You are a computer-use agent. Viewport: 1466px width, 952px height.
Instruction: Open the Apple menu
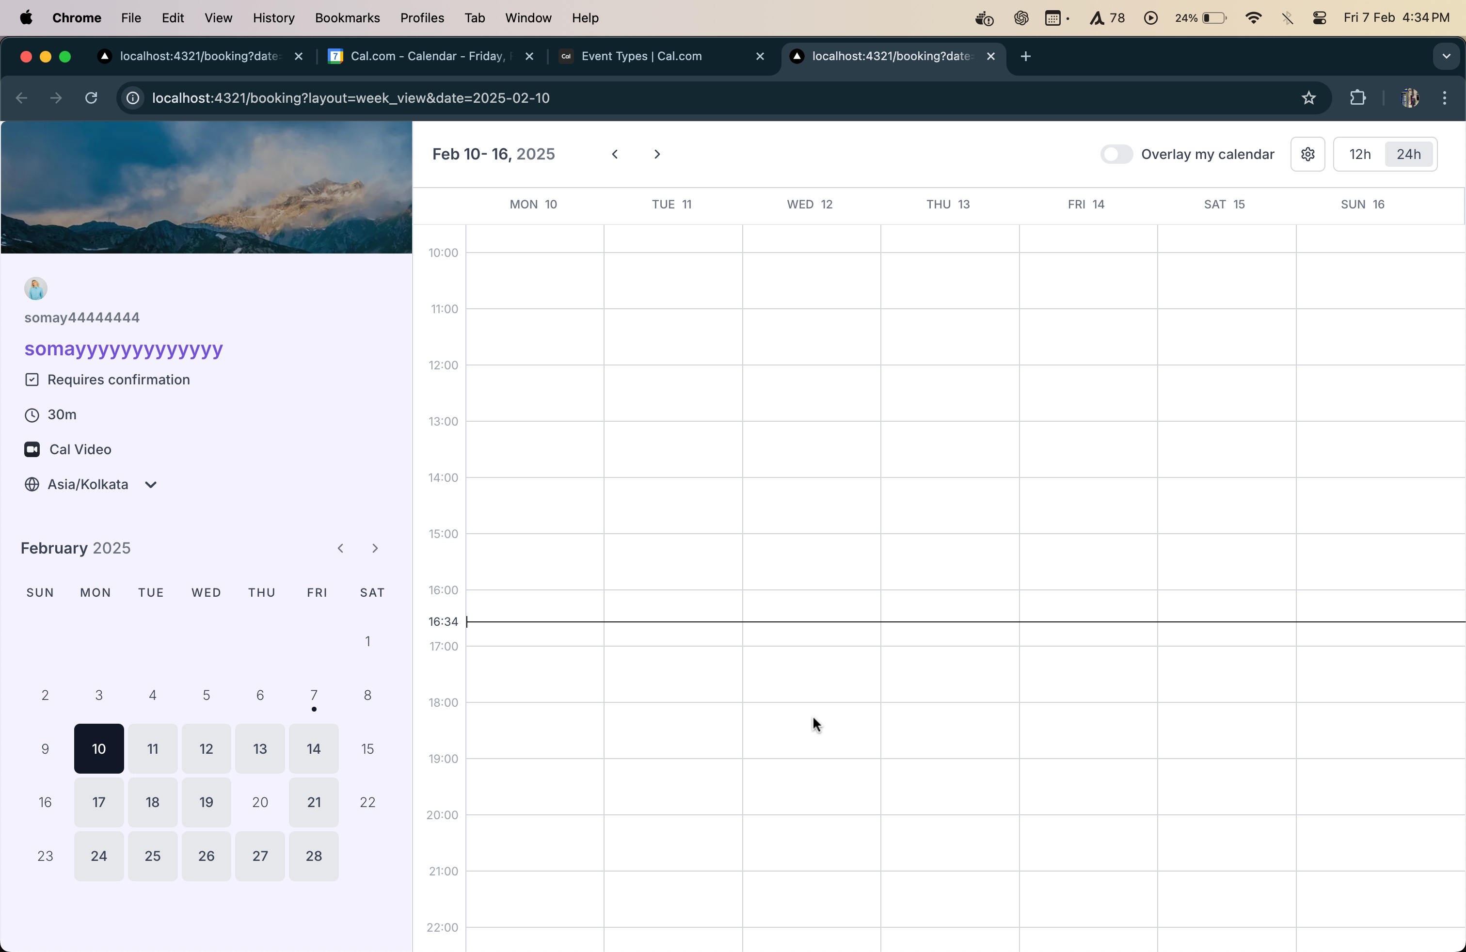coord(26,18)
